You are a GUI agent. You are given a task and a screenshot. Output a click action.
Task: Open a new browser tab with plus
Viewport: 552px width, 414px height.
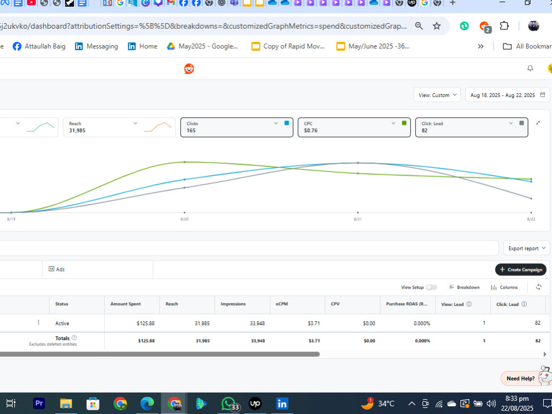click(453, 3)
